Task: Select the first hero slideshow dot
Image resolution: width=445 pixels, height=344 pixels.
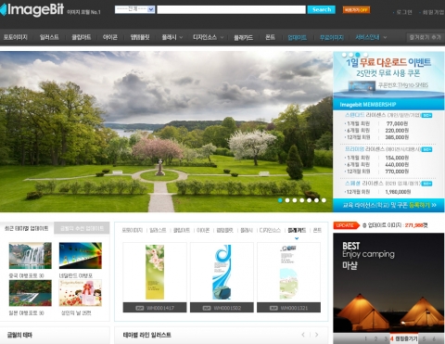Action: pyautogui.click(x=280, y=200)
